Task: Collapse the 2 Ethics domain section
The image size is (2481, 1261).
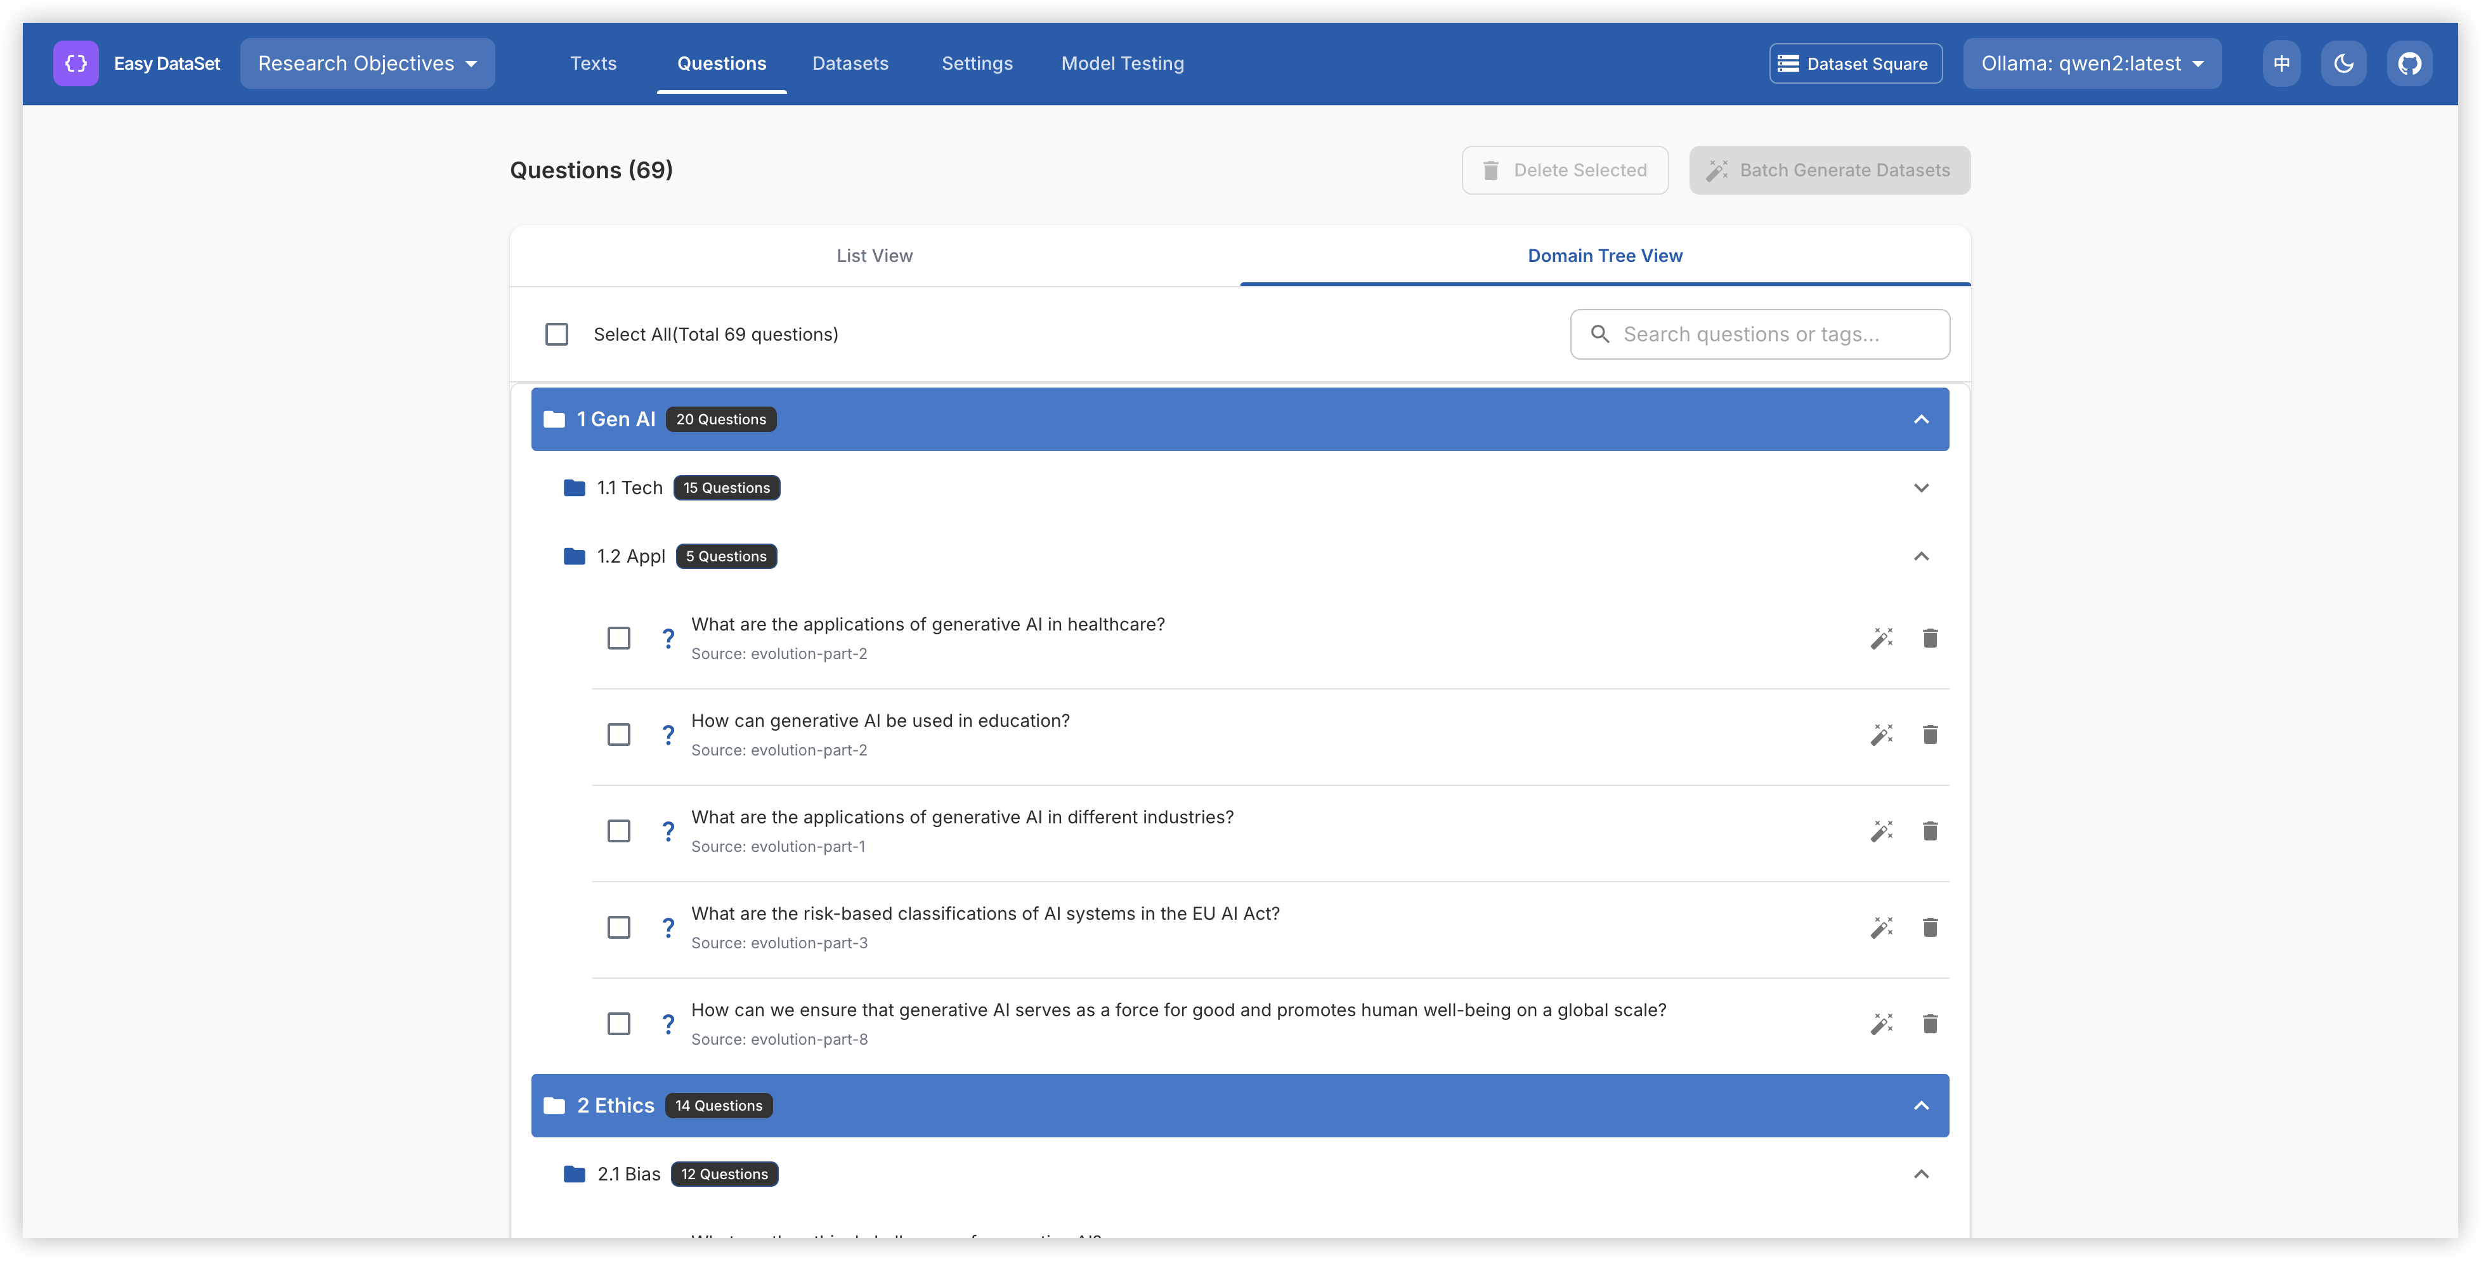Action: 1920,1105
